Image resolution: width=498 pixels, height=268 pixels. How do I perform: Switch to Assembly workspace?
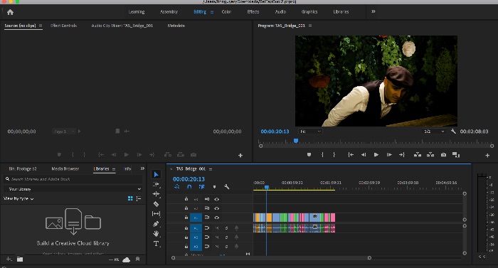[169, 12]
